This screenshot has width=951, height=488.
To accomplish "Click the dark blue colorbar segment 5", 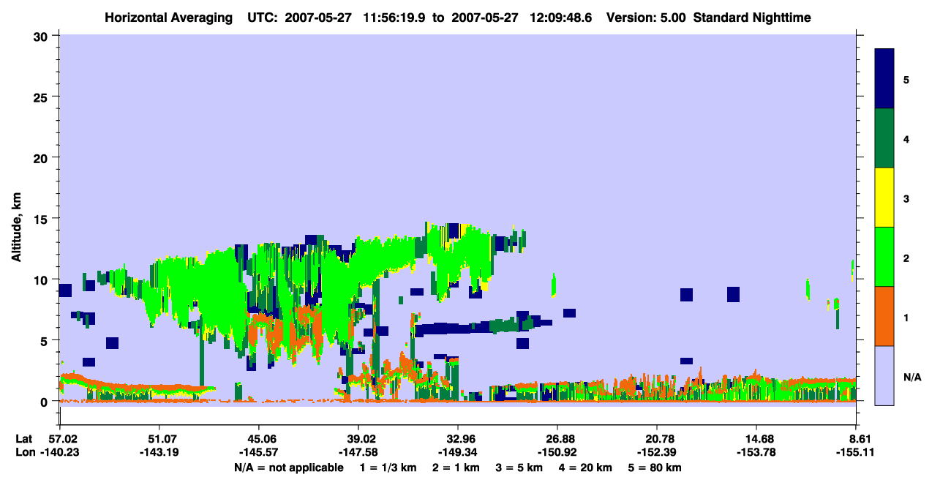I will coord(884,79).
